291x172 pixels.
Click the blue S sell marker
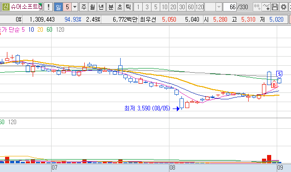click(x=279, y=74)
